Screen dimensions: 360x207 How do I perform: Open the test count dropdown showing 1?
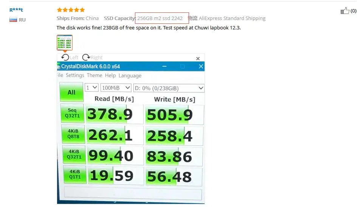pos(92,88)
